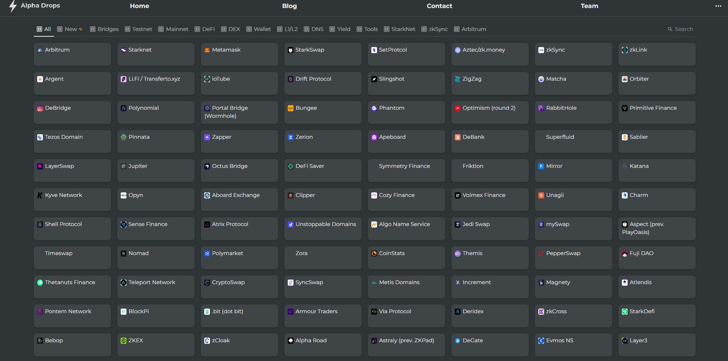
Task: Click the DeBank card icon
Action: [457, 137]
